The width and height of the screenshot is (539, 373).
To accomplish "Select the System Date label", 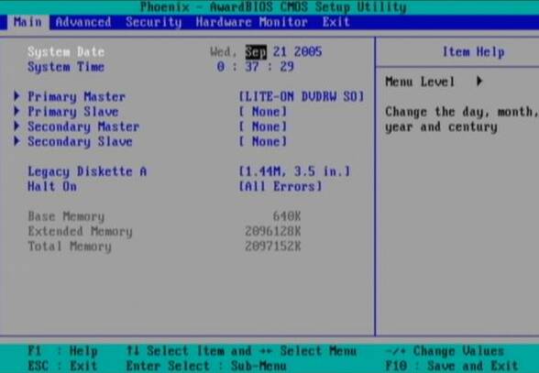I will [x=66, y=51].
